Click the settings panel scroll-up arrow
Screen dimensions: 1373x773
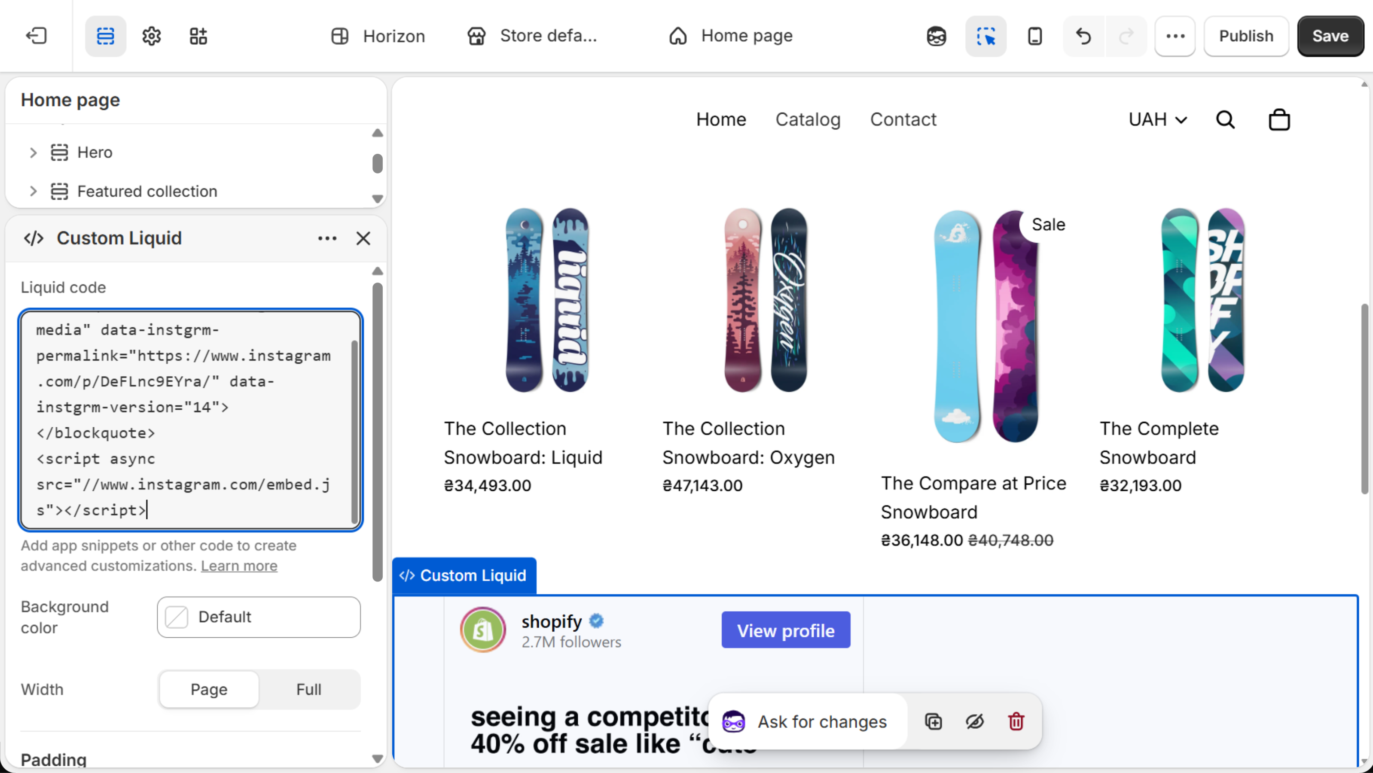click(x=377, y=272)
